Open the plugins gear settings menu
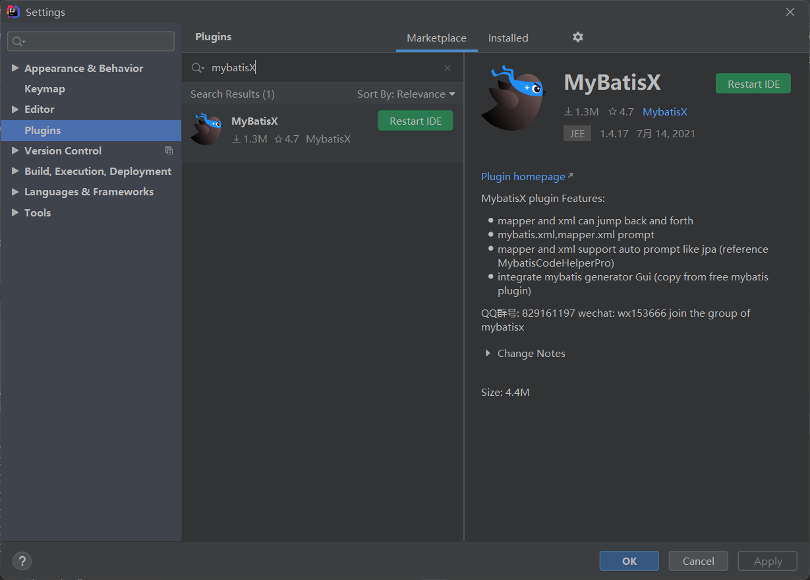Image resolution: width=810 pixels, height=580 pixels. [x=578, y=37]
